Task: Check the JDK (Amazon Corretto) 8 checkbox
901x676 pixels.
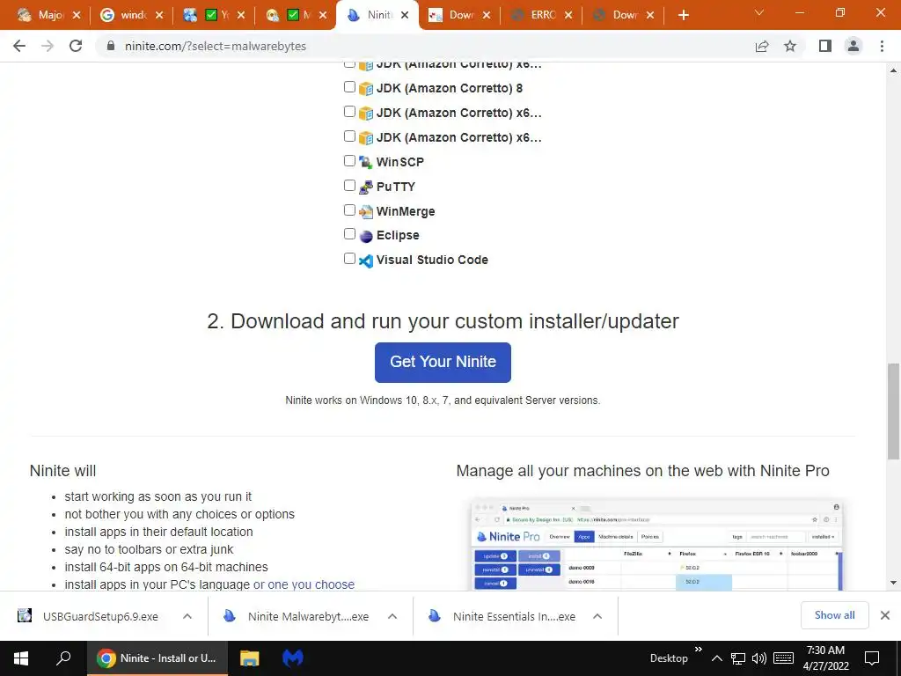Action: pyautogui.click(x=349, y=87)
